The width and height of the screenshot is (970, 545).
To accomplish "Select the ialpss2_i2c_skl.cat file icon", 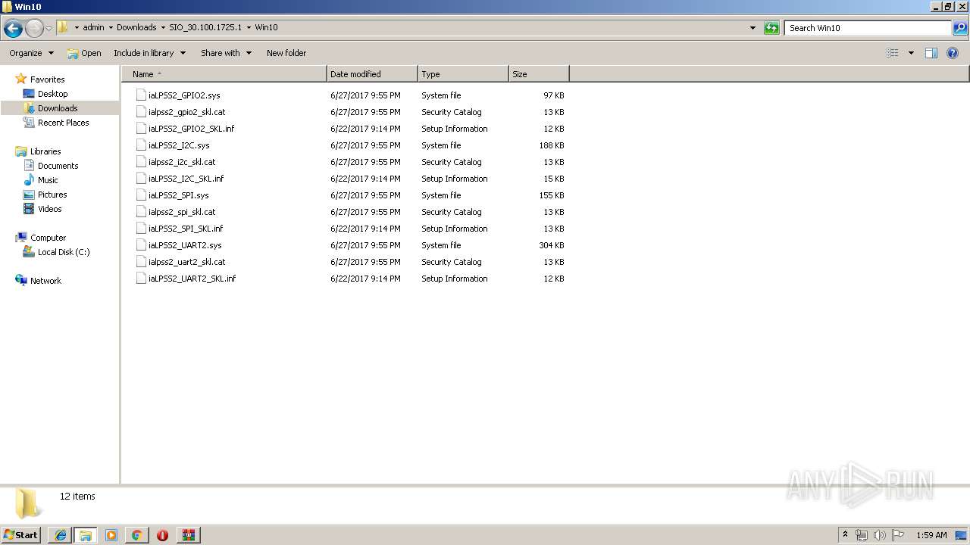I will click(x=141, y=162).
